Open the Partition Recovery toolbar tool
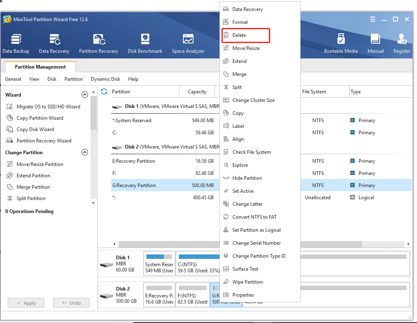The image size is (417, 323). tap(99, 43)
